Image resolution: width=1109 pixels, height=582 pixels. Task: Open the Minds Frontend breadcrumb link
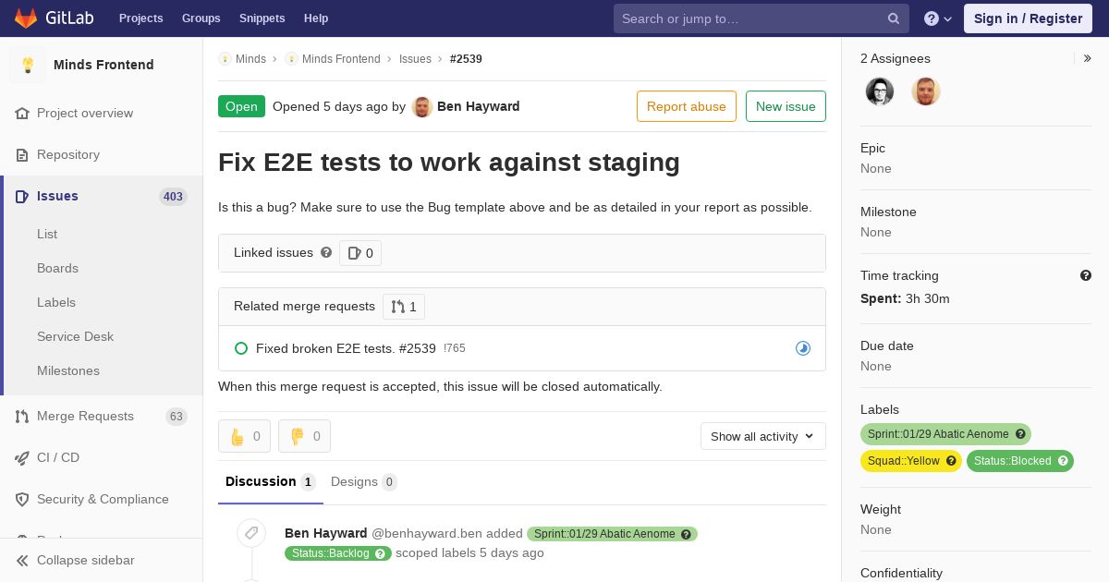pyautogui.click(x=341, y=59)
